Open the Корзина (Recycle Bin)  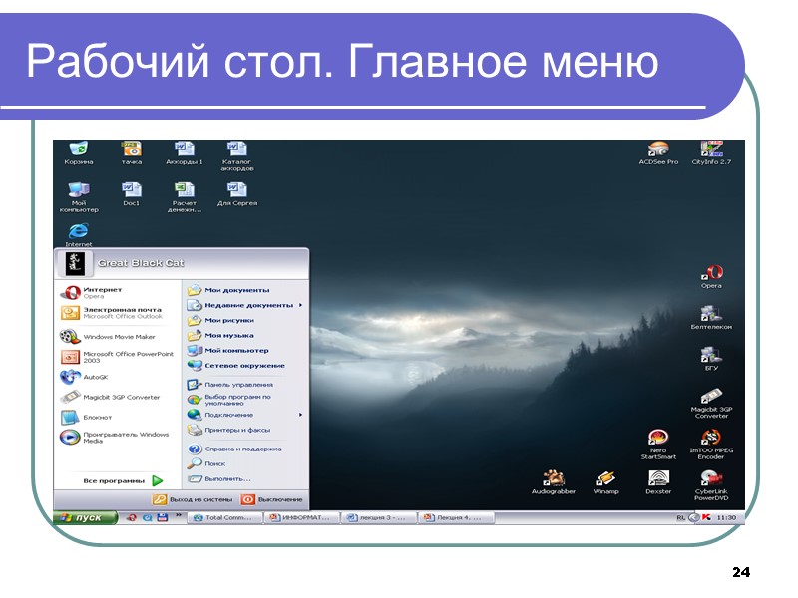pos(79,149)
